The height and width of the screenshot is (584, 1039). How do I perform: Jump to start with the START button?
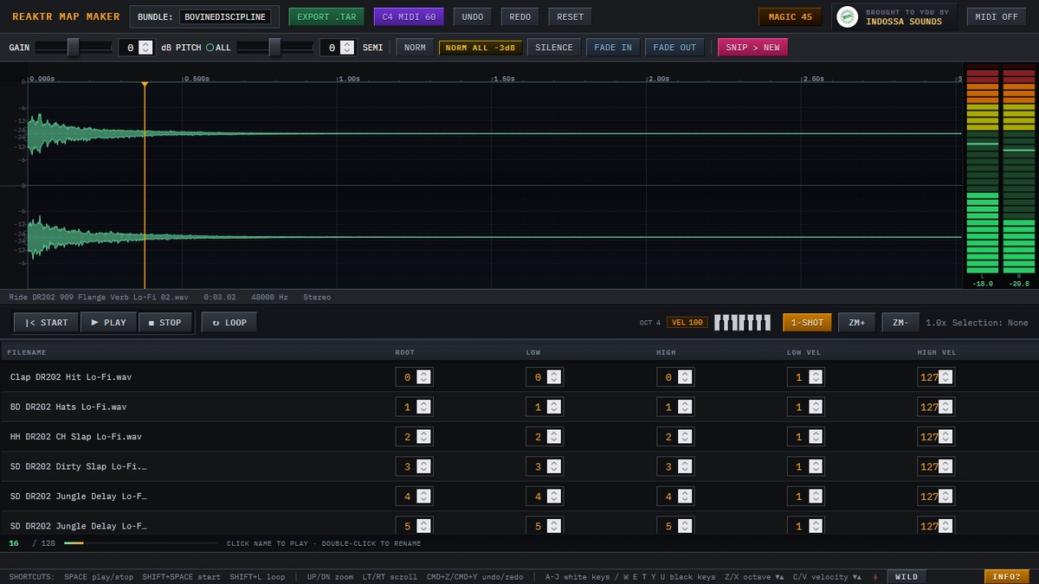click(x=46, y=323)
